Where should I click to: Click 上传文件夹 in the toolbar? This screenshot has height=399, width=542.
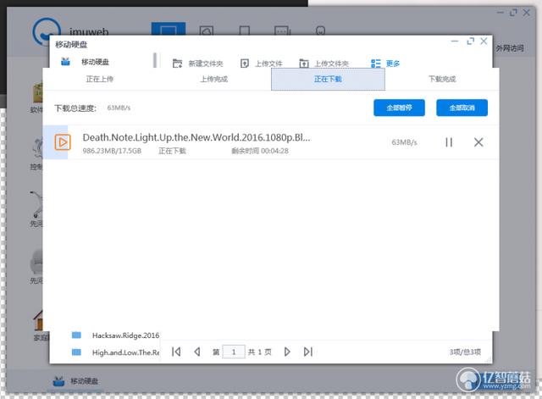[x=324, y=64]
